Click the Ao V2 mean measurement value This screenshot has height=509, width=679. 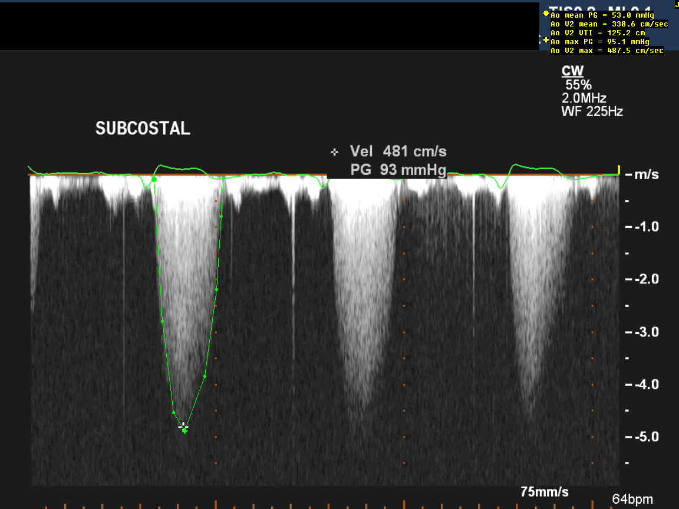point(609,24)
